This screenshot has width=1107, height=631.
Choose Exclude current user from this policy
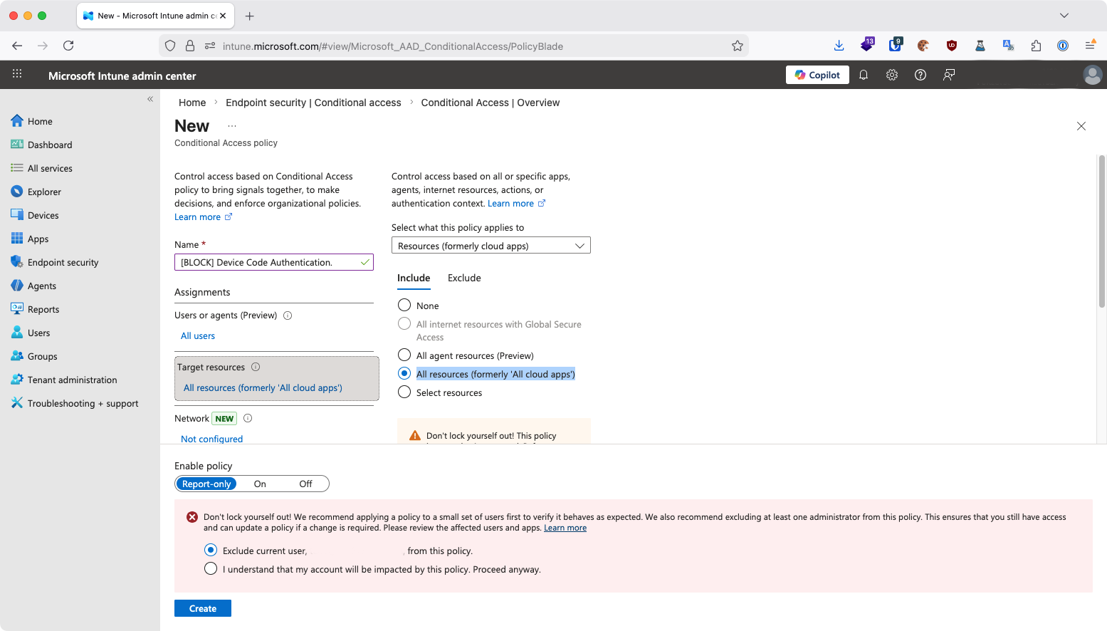point(211,550)
